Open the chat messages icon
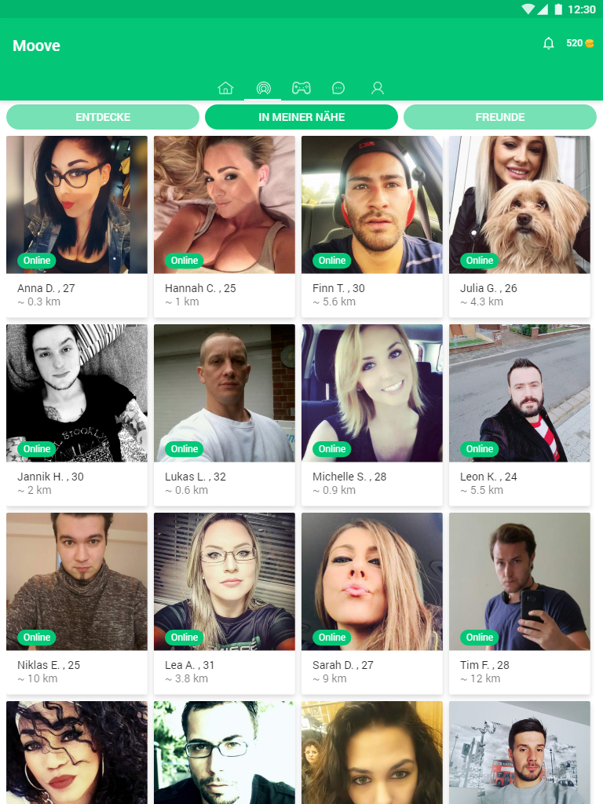Screen dimensions: 603x804 pyautogui.click(x=338, y=88)
